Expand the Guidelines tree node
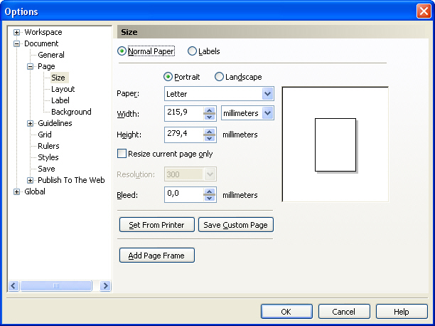 point(31,123)
